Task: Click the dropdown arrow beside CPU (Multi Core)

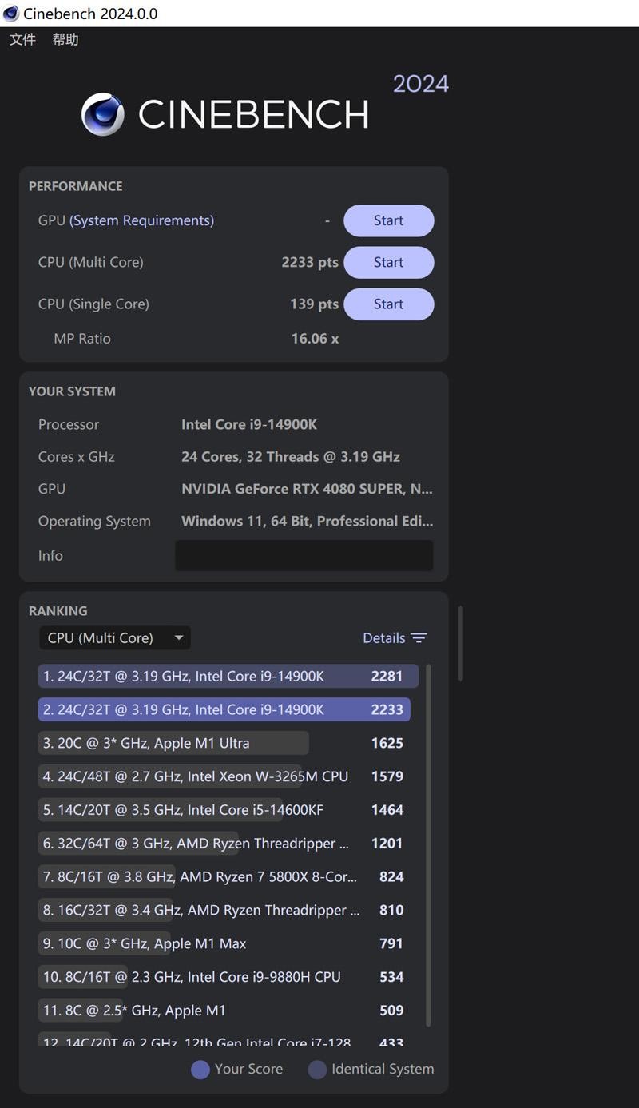Action: coord(179,637)
